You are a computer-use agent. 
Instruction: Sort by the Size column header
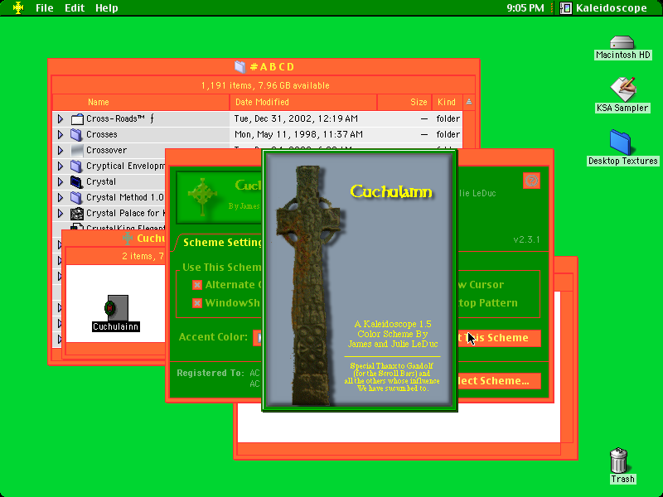click(404, 102)
